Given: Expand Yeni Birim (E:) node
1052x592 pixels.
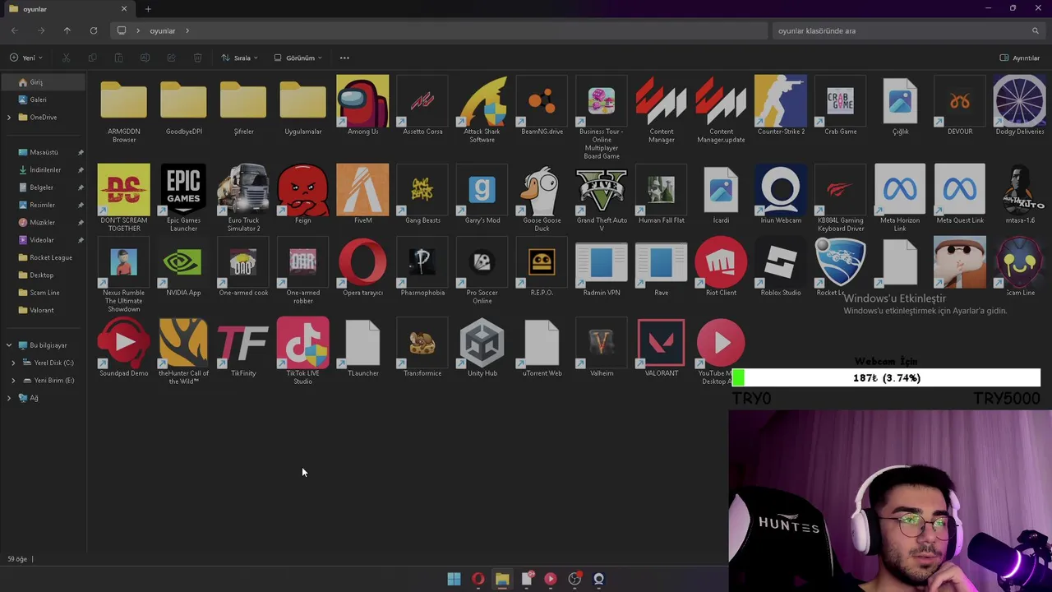Looking at the screenshot, I should (13, 381).
